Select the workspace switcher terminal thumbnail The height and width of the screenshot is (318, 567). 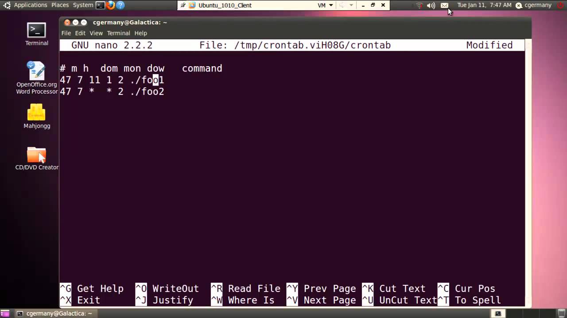click(498, 314)
